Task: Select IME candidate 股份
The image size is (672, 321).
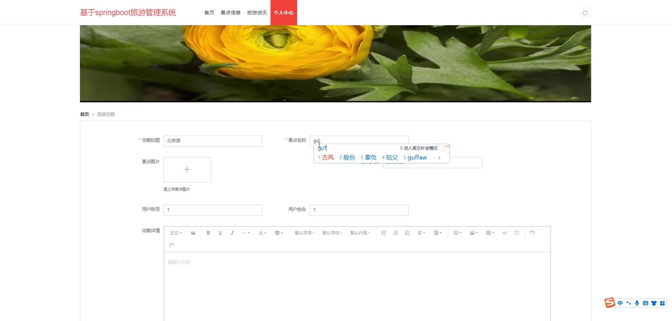Action: (x=347, y=158)
